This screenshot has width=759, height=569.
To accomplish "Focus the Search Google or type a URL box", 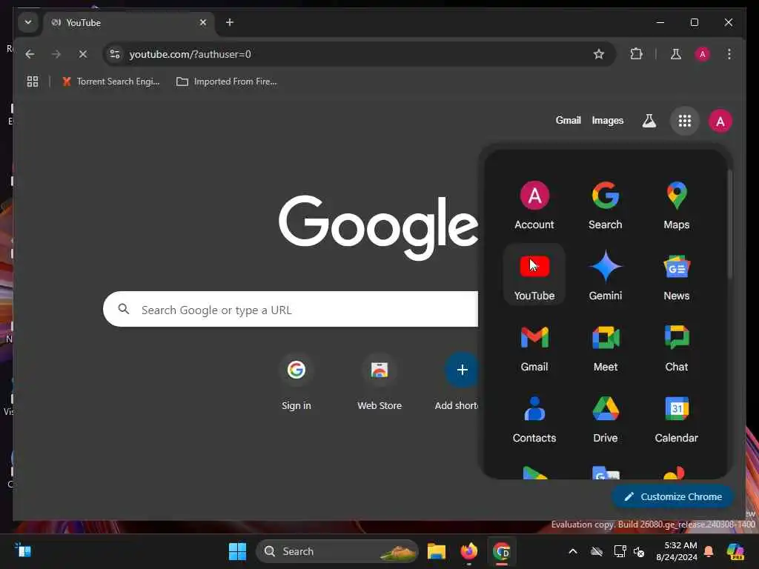I will tap(291, 309).
